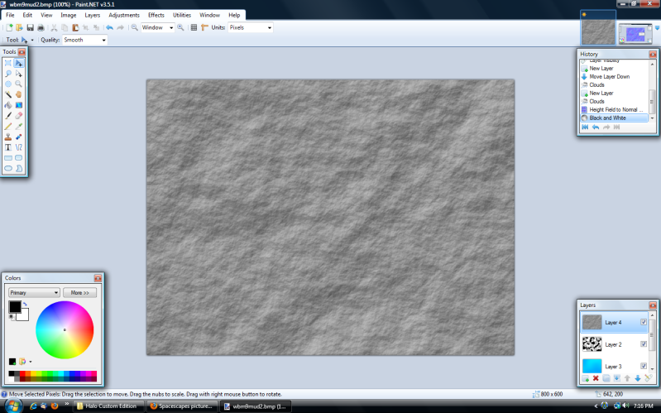The width and height of the screenshot is (661, 413).
Task: Select the Zoom tool in Tools panel
Action: (x=18, y=84)
